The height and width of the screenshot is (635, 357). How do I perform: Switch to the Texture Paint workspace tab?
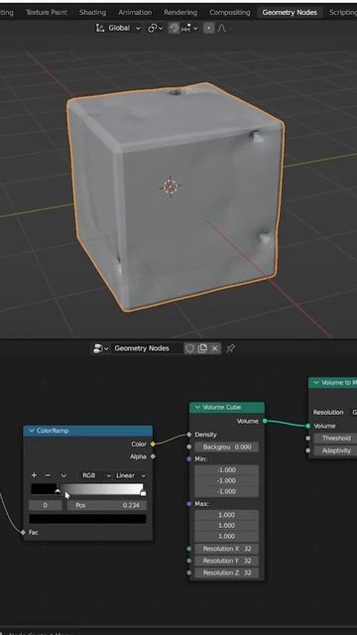[47, 12]
